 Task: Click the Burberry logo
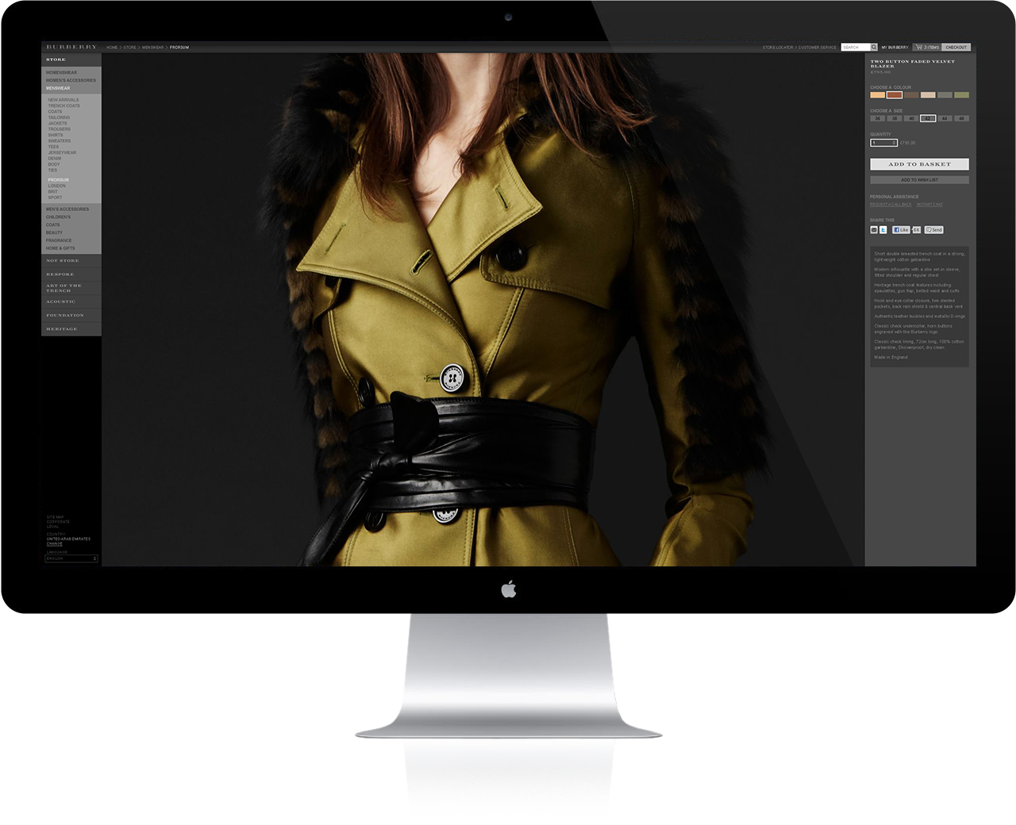pos(71,48)
